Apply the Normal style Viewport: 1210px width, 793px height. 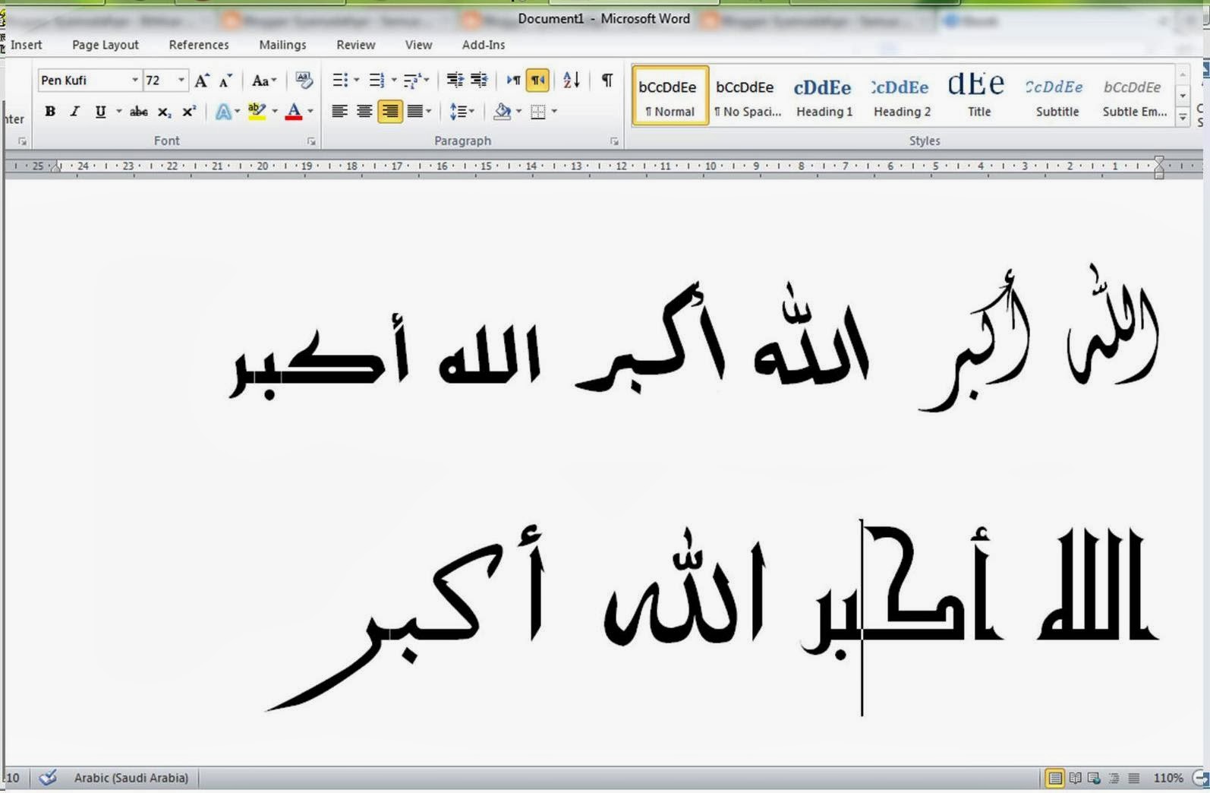670,95
